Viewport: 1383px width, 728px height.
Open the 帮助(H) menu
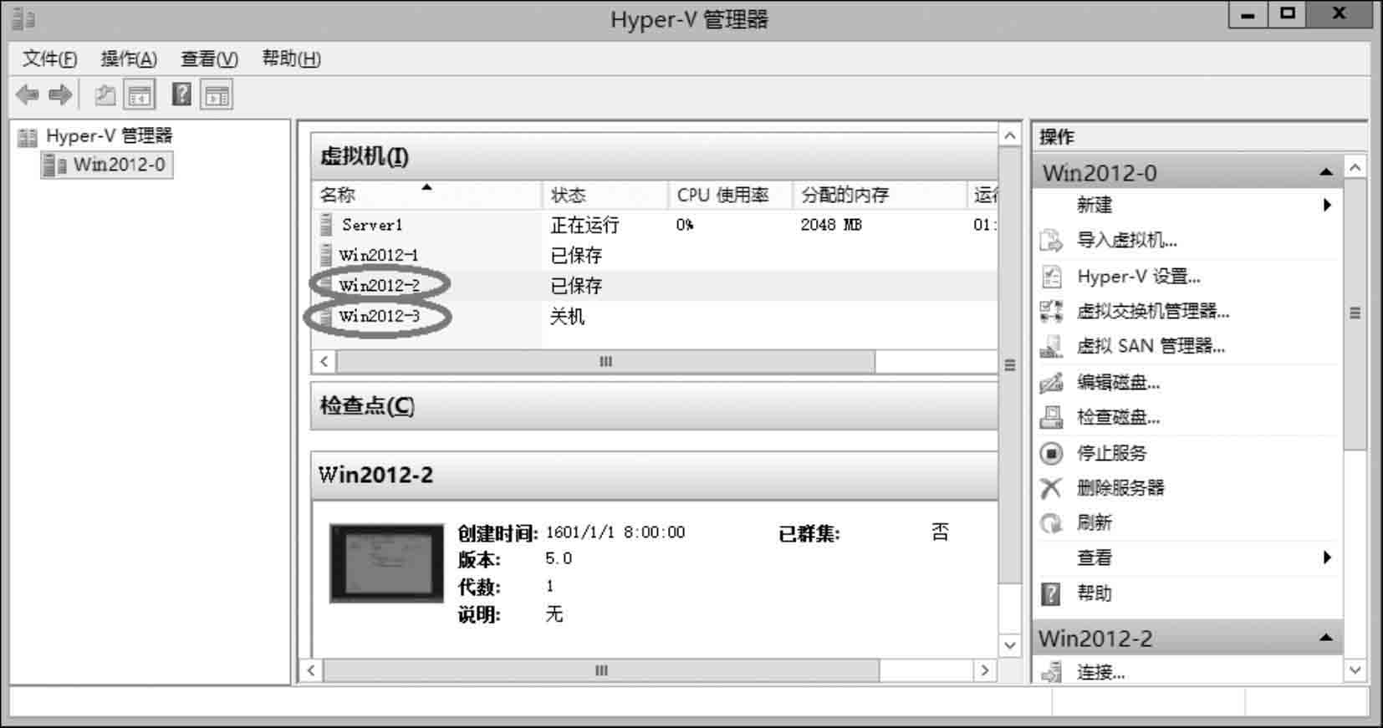[291, 59]
